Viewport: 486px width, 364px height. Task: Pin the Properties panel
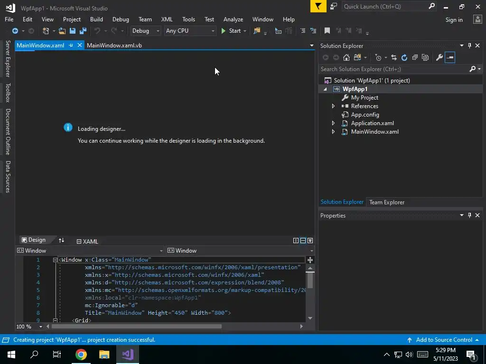pyautogui.click(x=469, y=215)
